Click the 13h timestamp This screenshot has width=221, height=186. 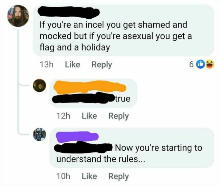click(x=47, y=65)
